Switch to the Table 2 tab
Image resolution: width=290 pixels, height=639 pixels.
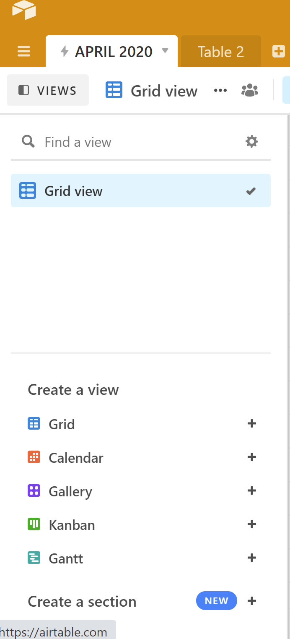point(221,52)
